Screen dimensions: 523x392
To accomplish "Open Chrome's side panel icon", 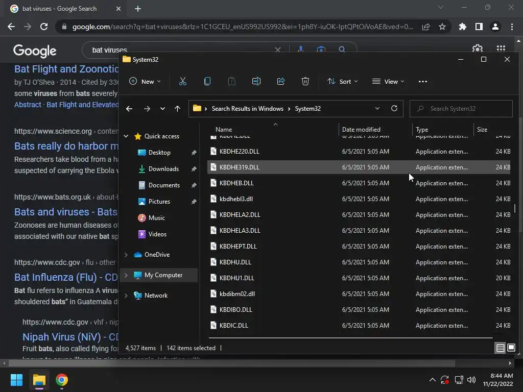I will 479,27.
